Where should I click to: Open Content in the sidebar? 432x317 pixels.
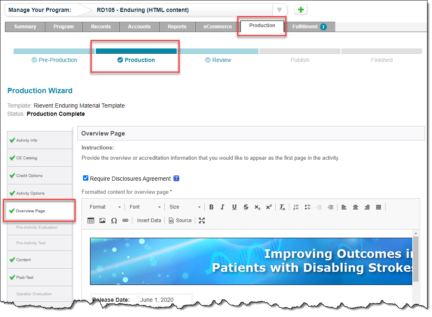coord(40,260)
